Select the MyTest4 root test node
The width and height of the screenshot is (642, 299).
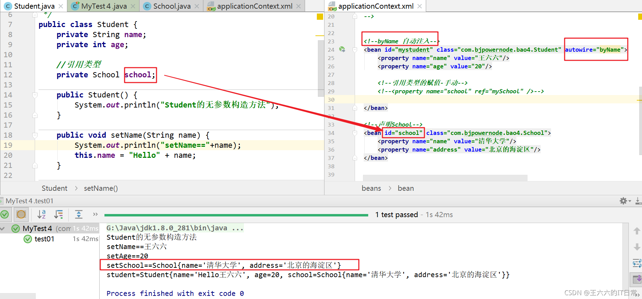(50, 229)
